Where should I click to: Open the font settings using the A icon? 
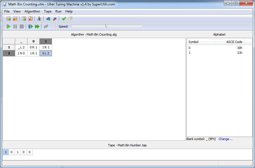39,18
